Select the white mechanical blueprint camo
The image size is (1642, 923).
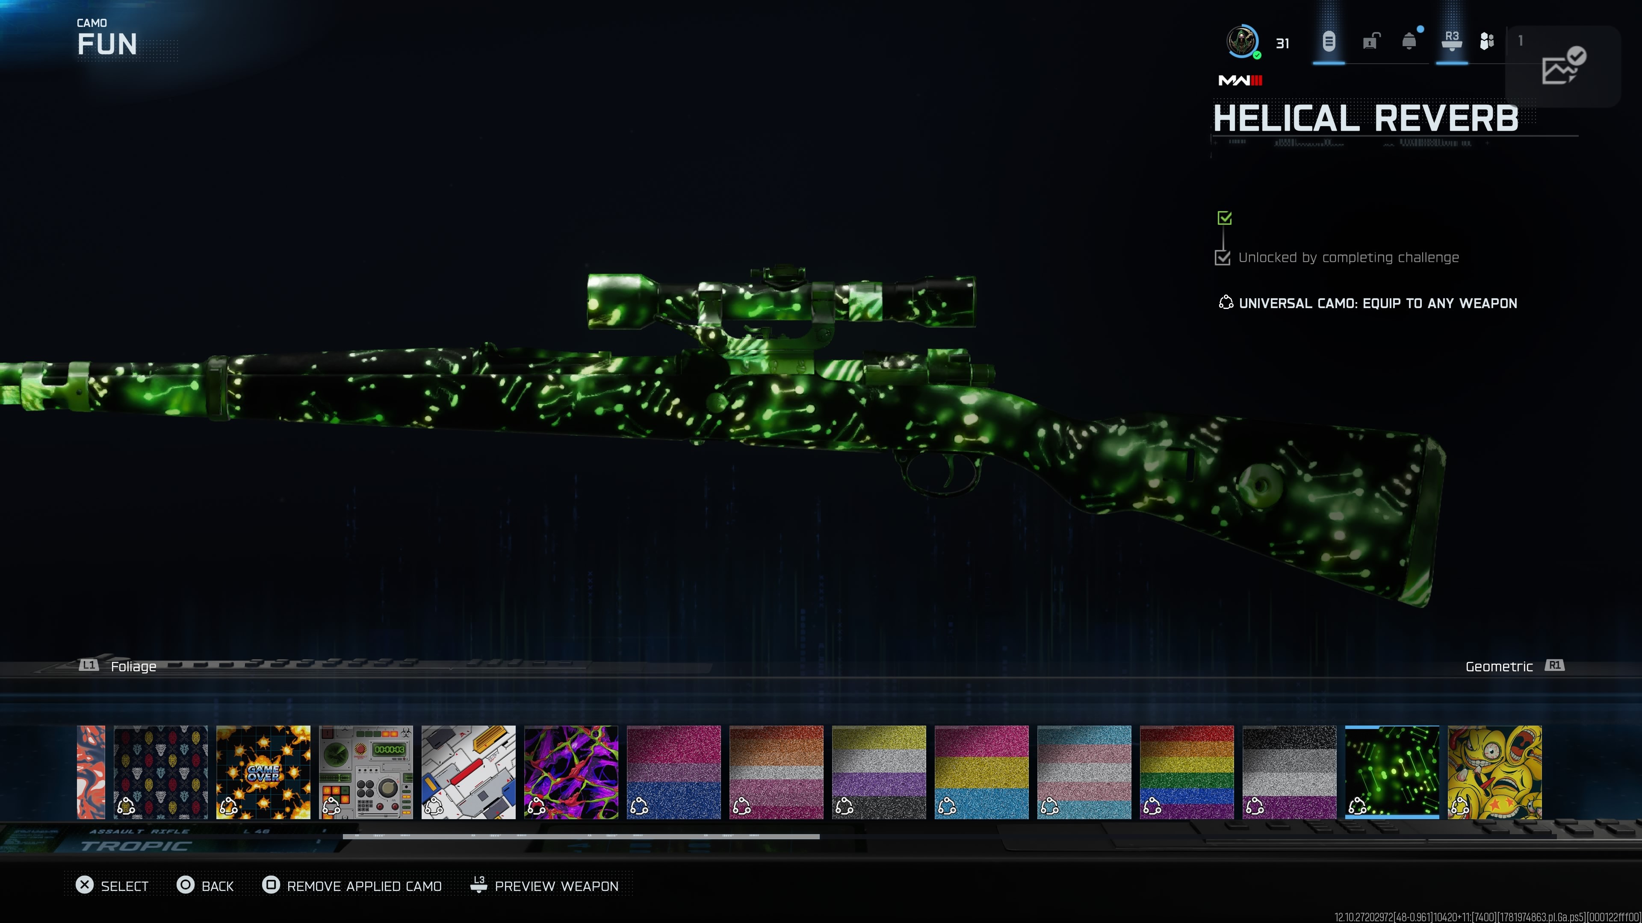pos(469,772)
